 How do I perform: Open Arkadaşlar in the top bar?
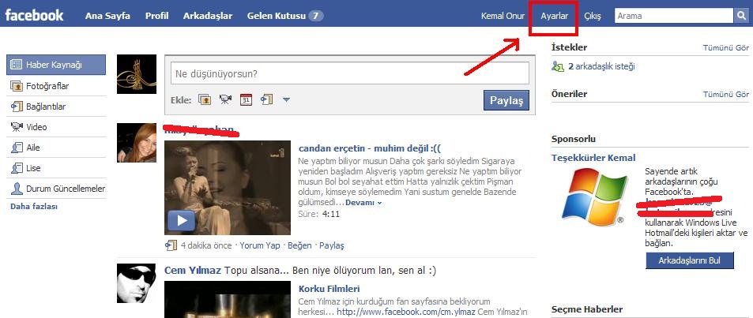pyautogui.click(x=208, y=16)
